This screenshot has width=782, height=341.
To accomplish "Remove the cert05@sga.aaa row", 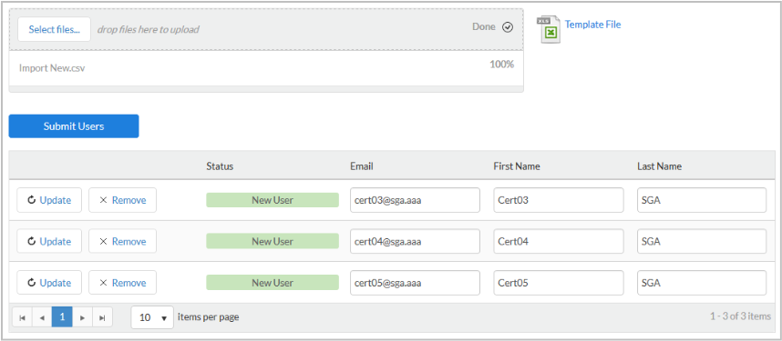I will click(123, 283).
